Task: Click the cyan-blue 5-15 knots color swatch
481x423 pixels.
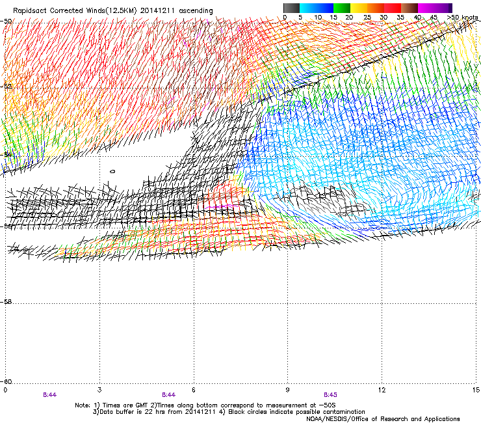Action: [317, 8]
